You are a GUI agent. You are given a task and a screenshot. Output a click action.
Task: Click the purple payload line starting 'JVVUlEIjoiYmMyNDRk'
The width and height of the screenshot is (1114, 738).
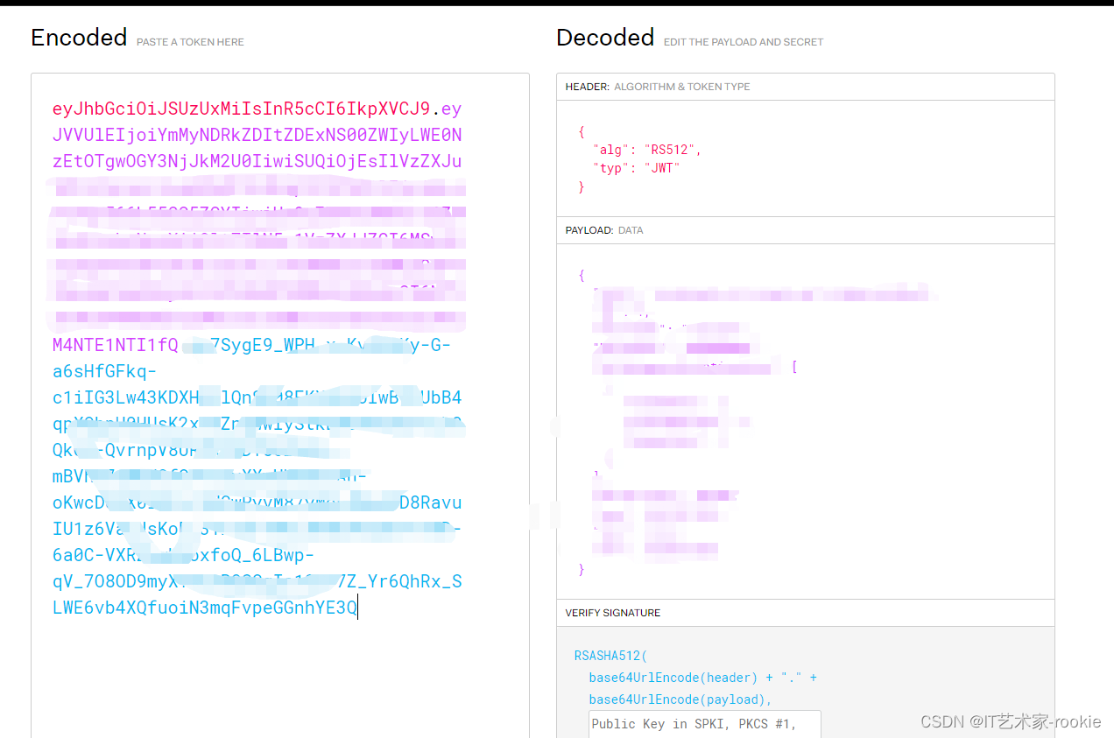pos(257,136)
